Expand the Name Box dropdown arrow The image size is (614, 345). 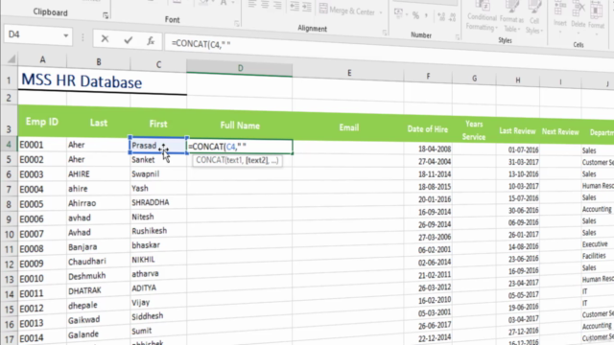[x=66, y=36]
